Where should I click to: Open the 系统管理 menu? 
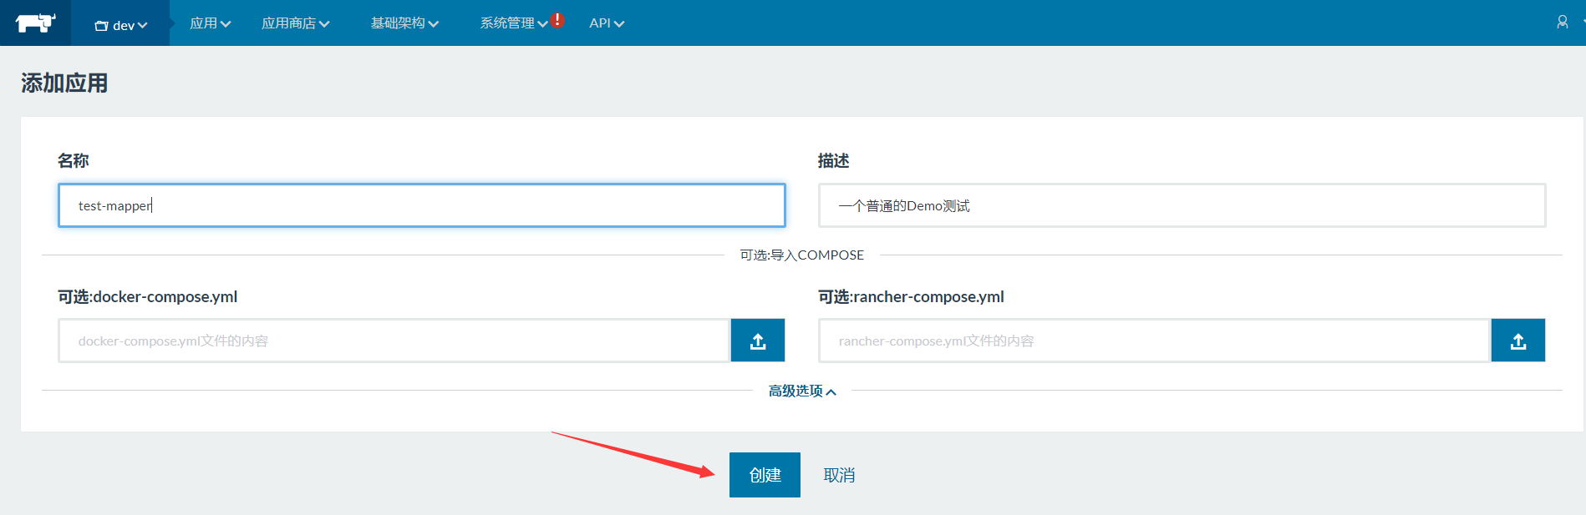tap(512, 23)
